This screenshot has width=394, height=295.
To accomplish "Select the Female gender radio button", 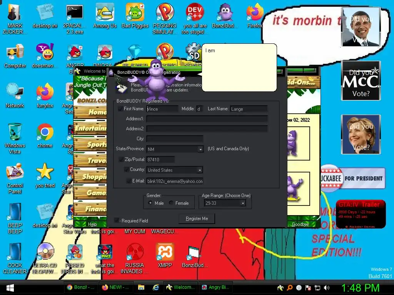I will click(171, 203).
